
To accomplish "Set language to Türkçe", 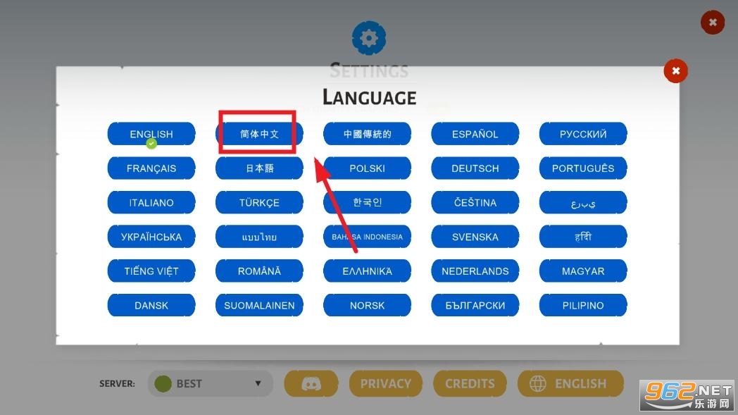I will point(259,202).
